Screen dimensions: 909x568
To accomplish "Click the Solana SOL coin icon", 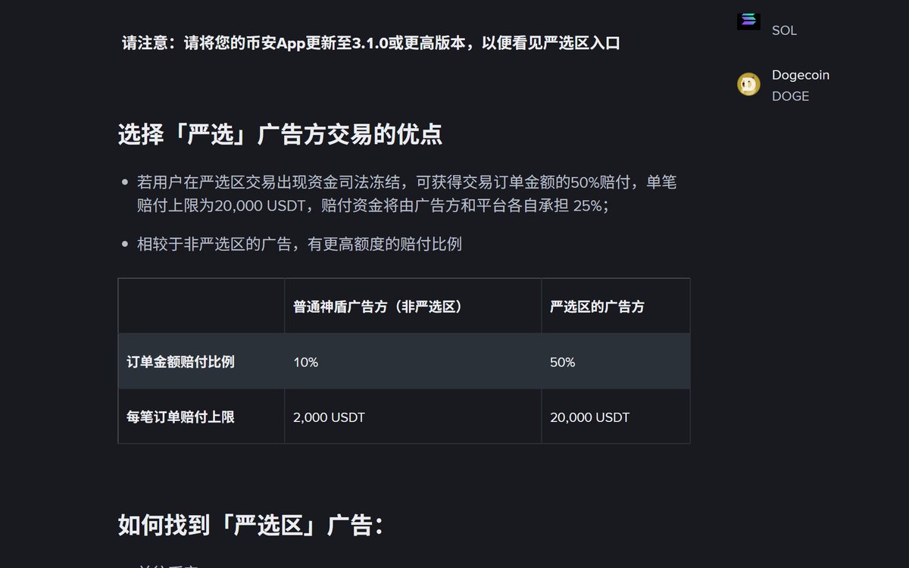I will click(x=748, y=20).
